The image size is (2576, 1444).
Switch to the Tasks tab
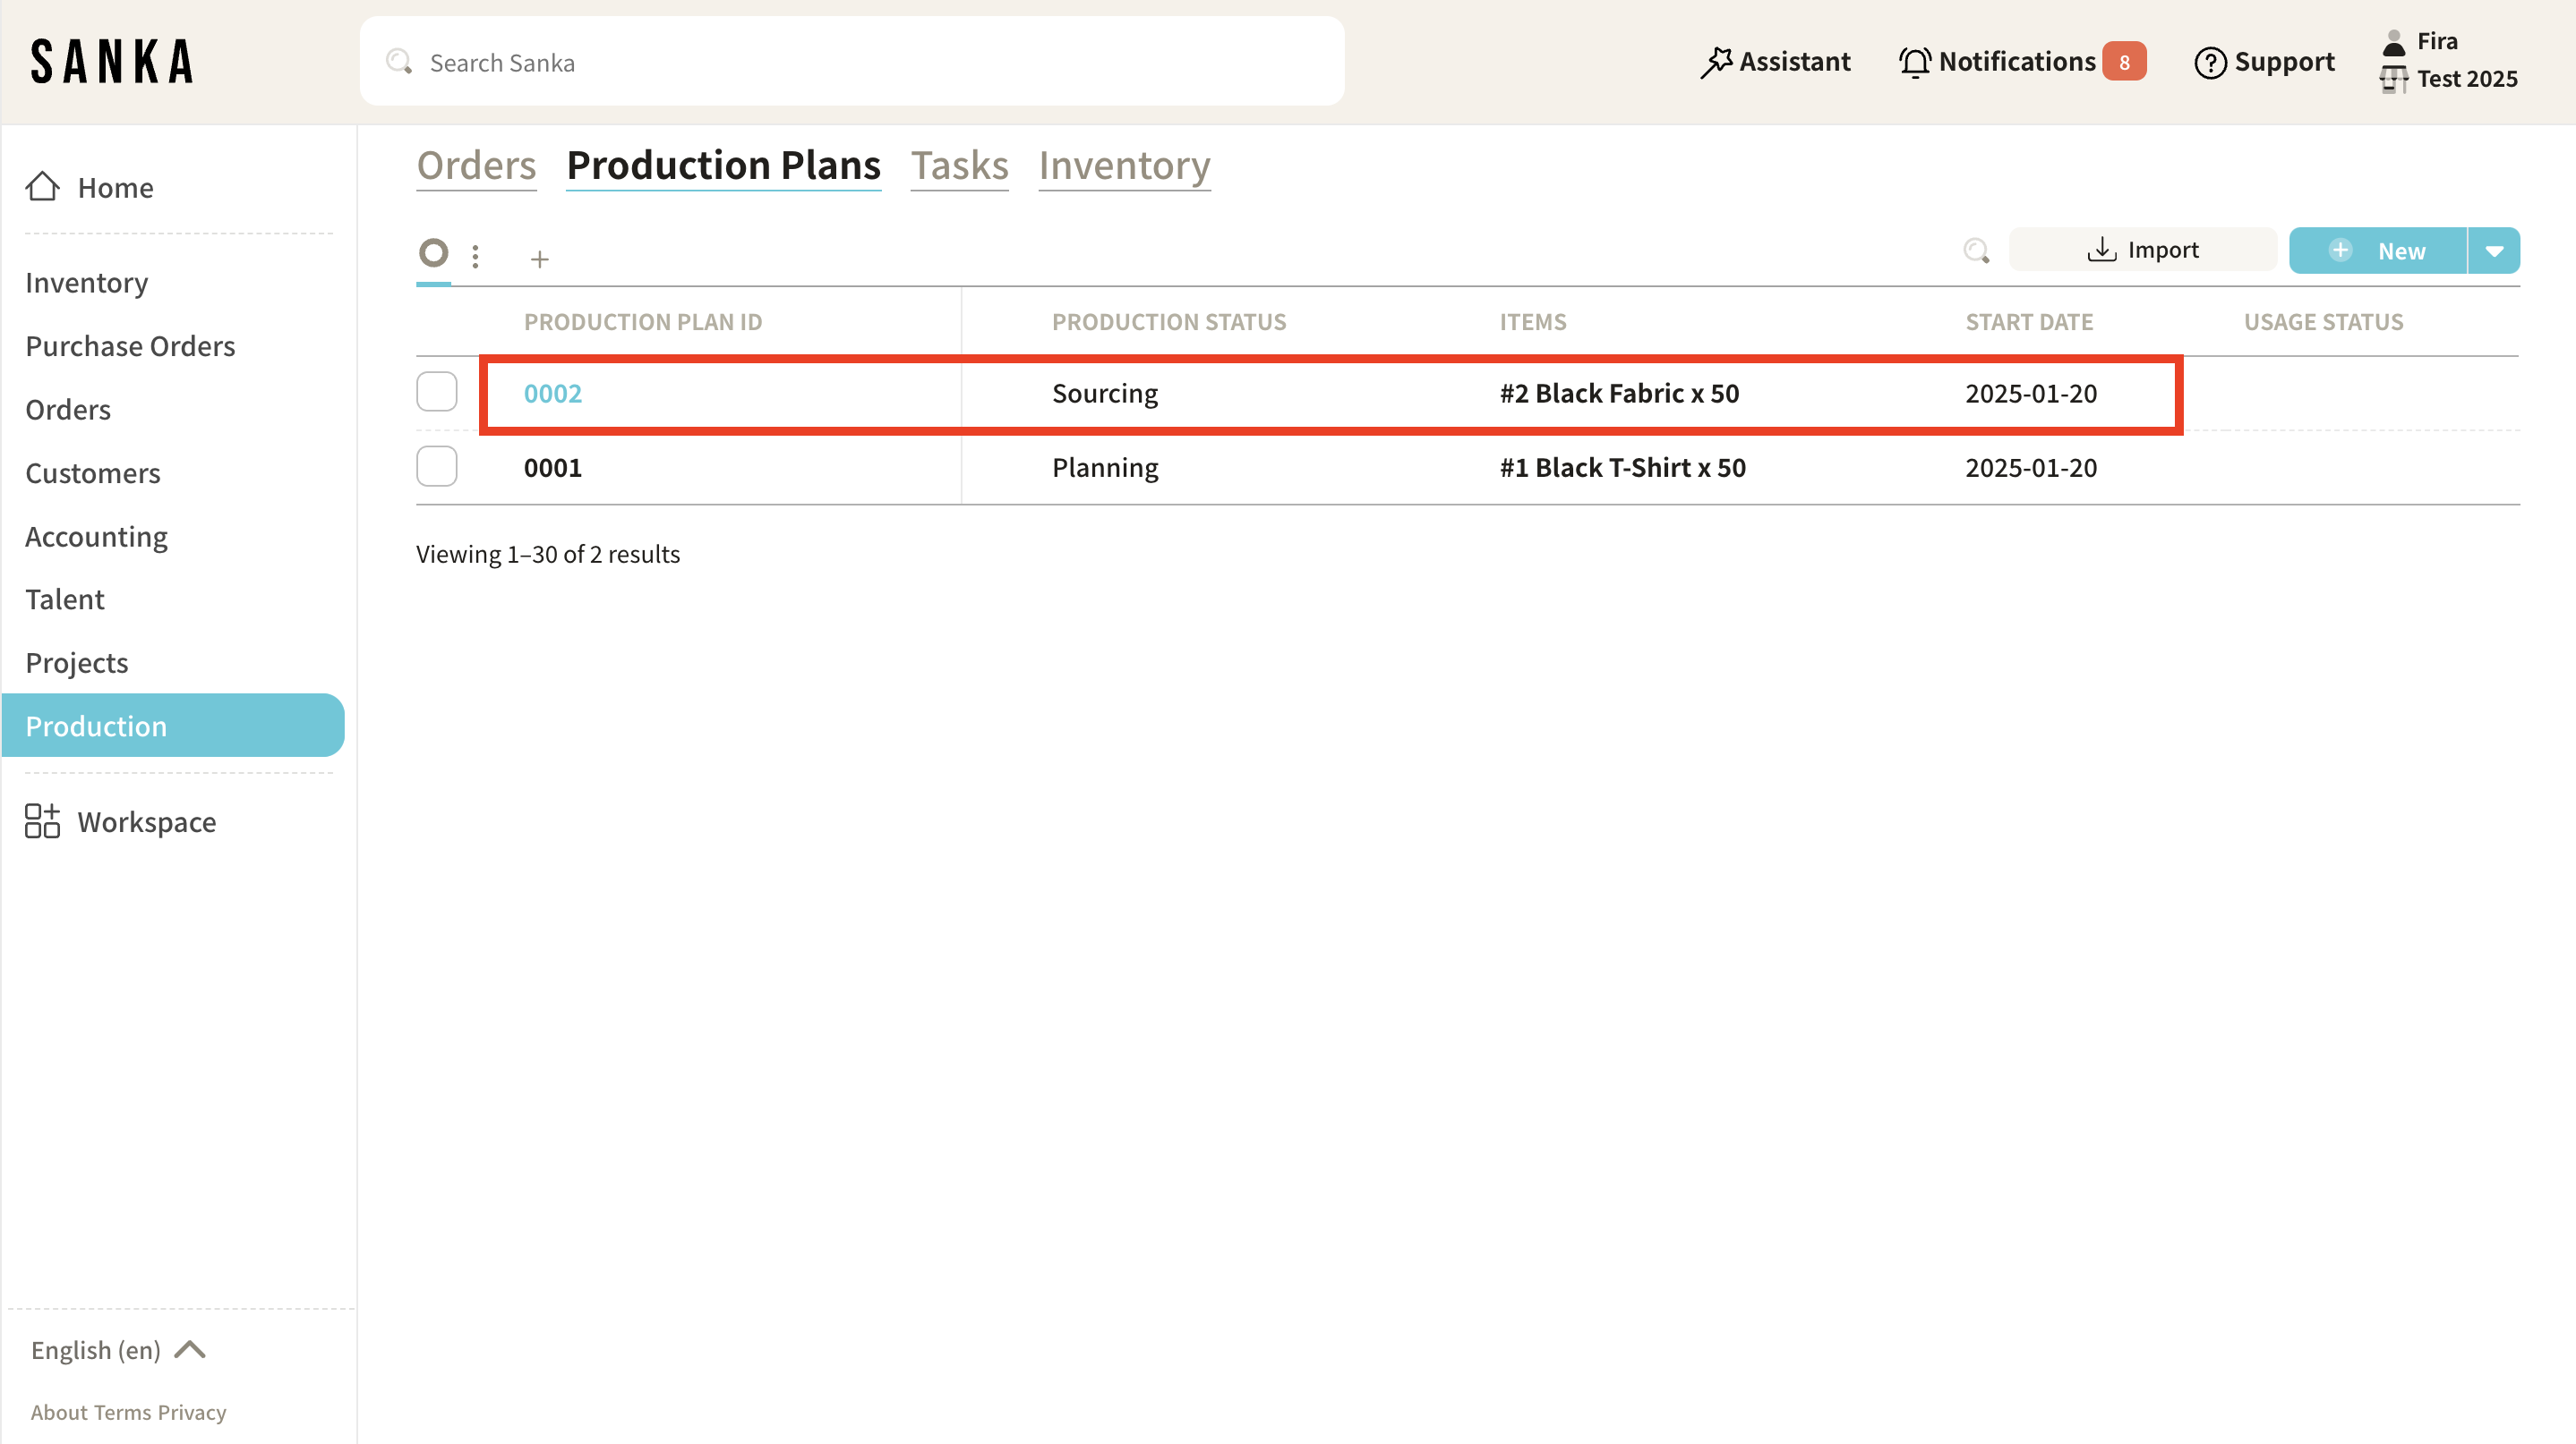click(959, 165)
